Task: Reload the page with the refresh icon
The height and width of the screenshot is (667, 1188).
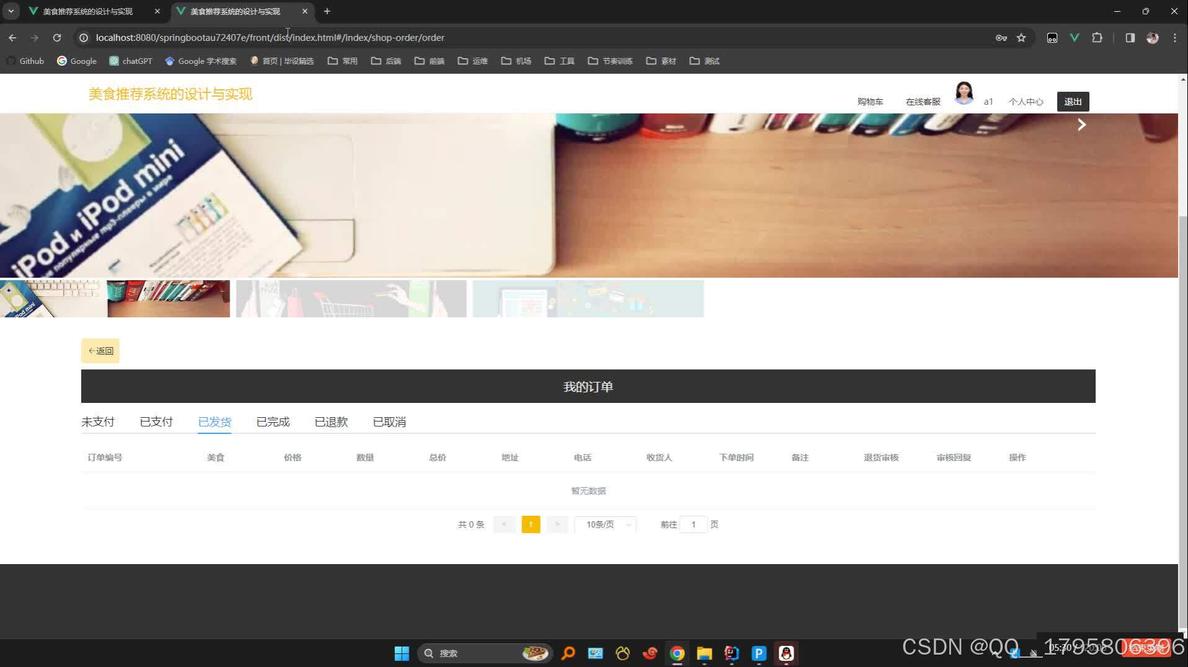Action: (x=57, y=38)
